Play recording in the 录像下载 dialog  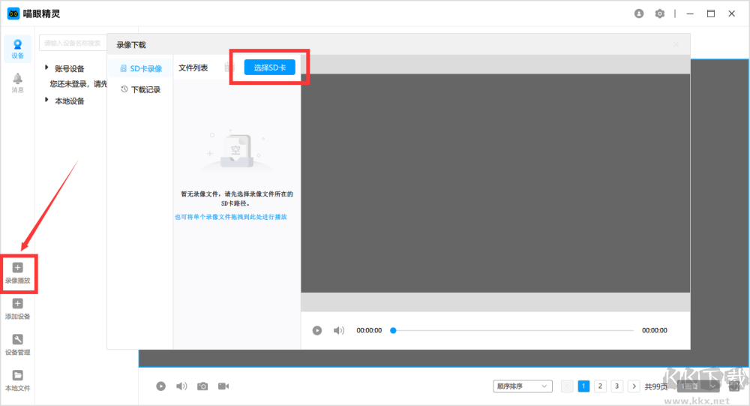coord(317,330)
